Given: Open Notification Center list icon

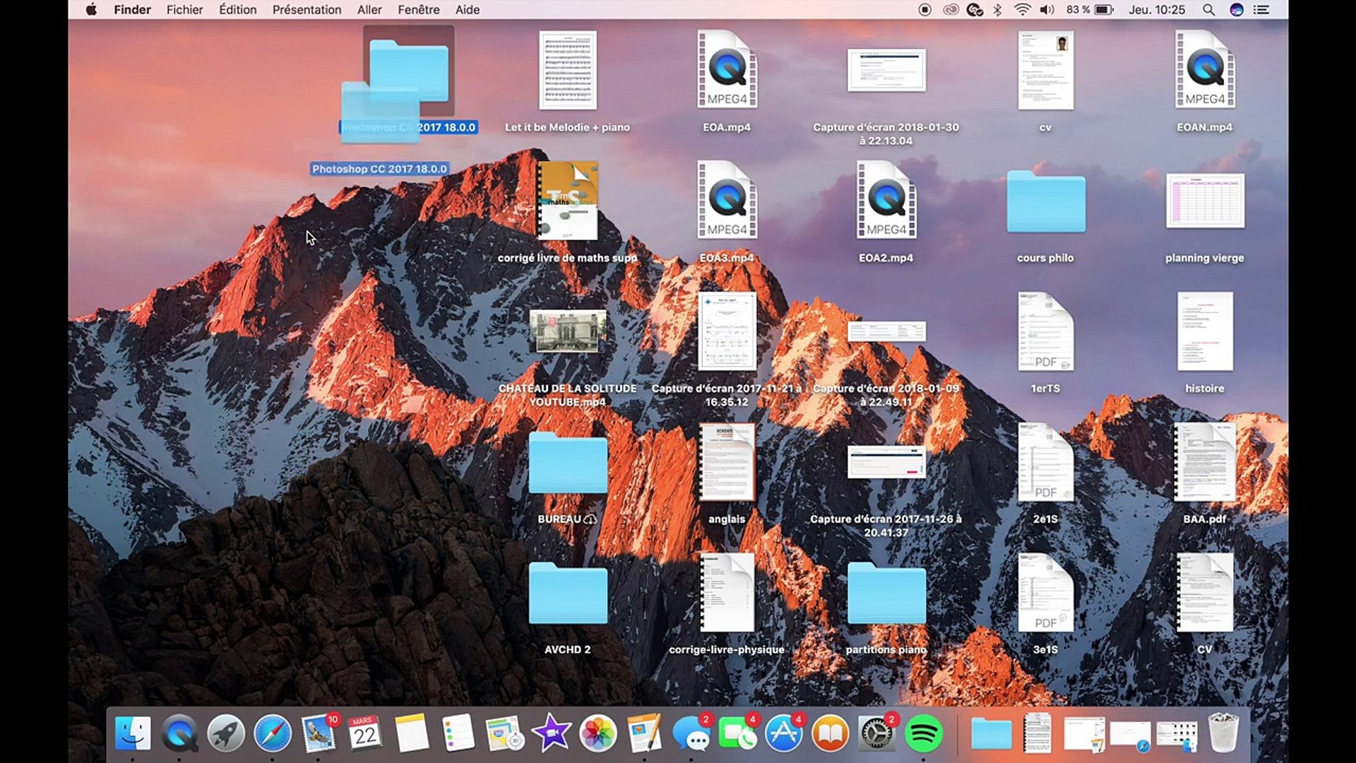Looking at the screenshot, I should [x=1261, y=10].
